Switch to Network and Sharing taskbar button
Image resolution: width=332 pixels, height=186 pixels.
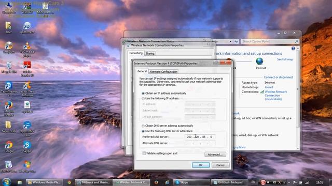click(93, 182)
